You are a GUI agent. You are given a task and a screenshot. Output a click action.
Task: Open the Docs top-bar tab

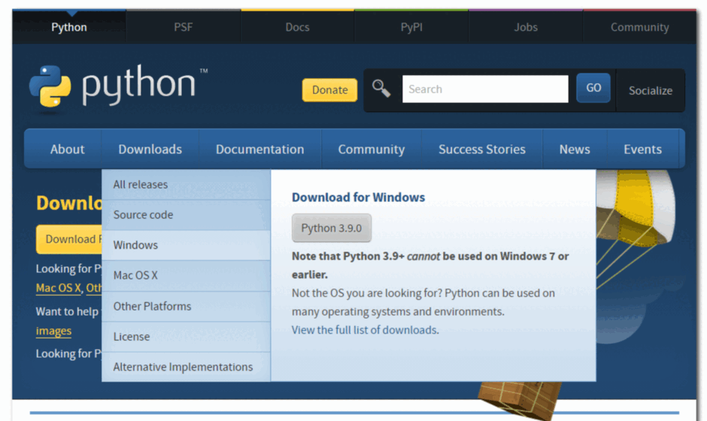(x=298, y=27)
